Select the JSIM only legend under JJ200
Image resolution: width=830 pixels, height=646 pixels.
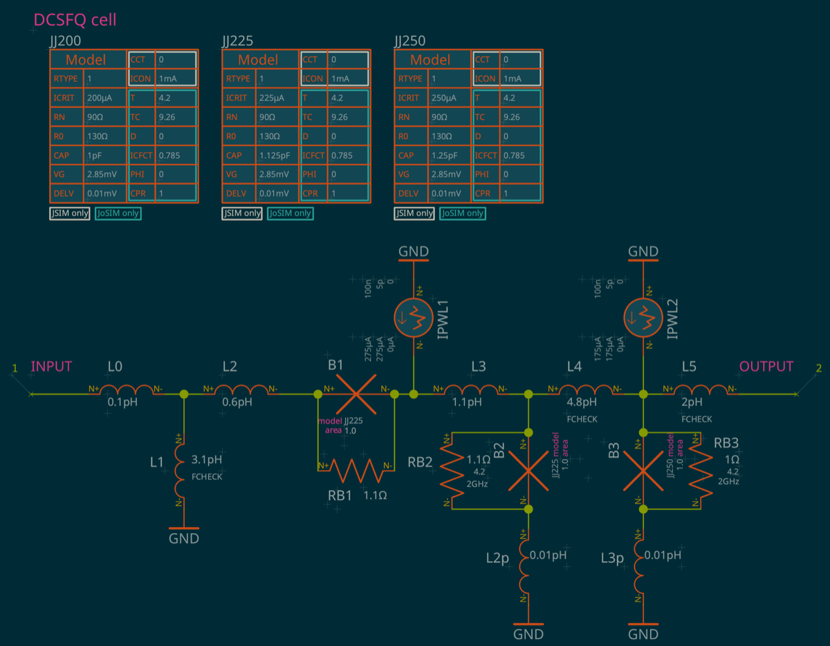click(70, 213)
